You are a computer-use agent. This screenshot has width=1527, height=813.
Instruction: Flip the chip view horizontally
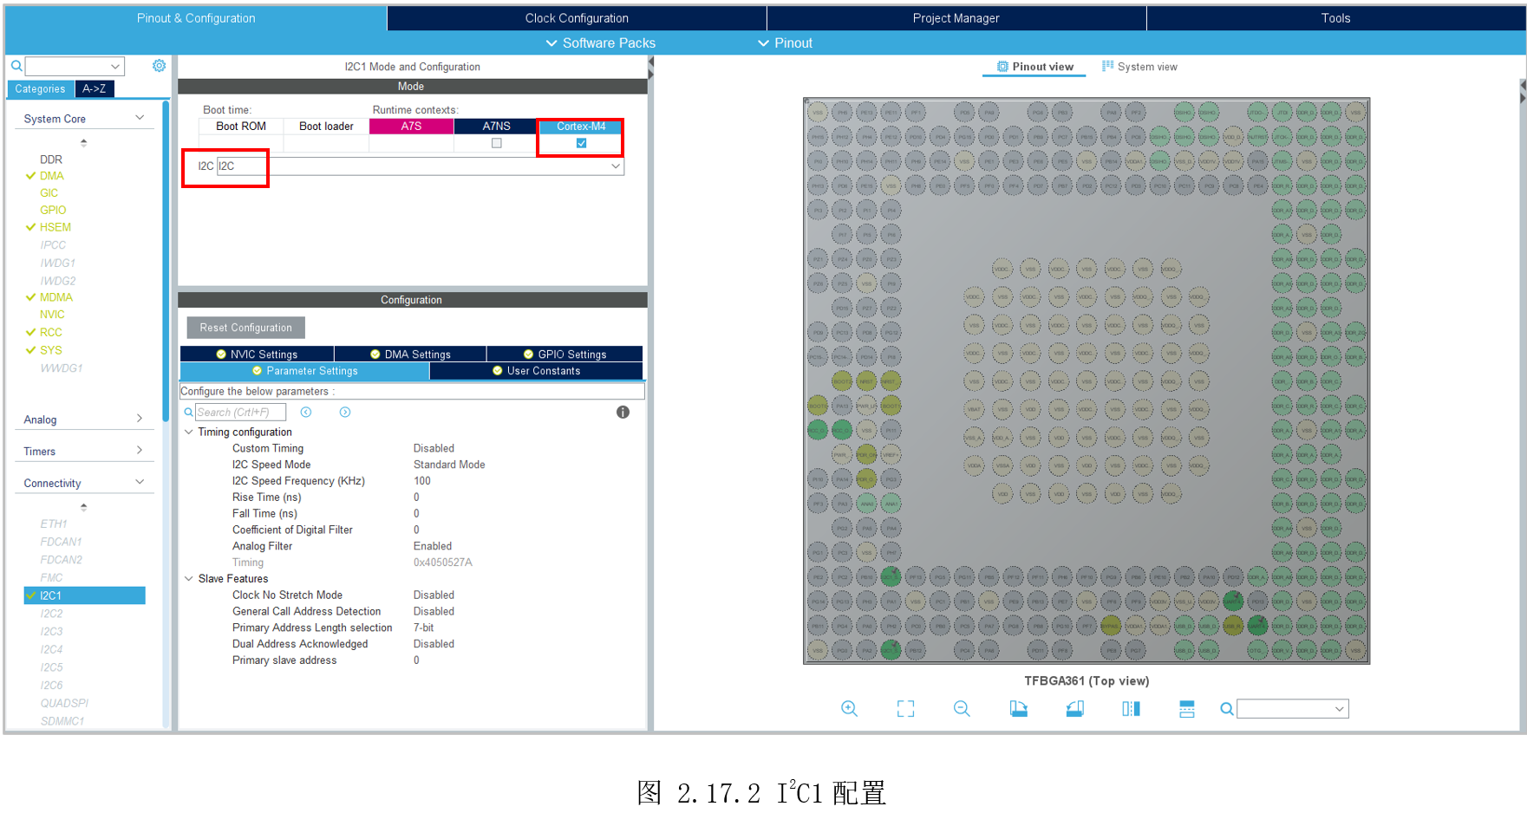pyautogui.click(x=1131, y=708)
